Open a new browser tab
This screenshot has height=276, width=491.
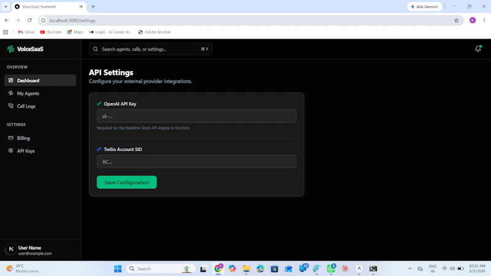click(93, 7)
